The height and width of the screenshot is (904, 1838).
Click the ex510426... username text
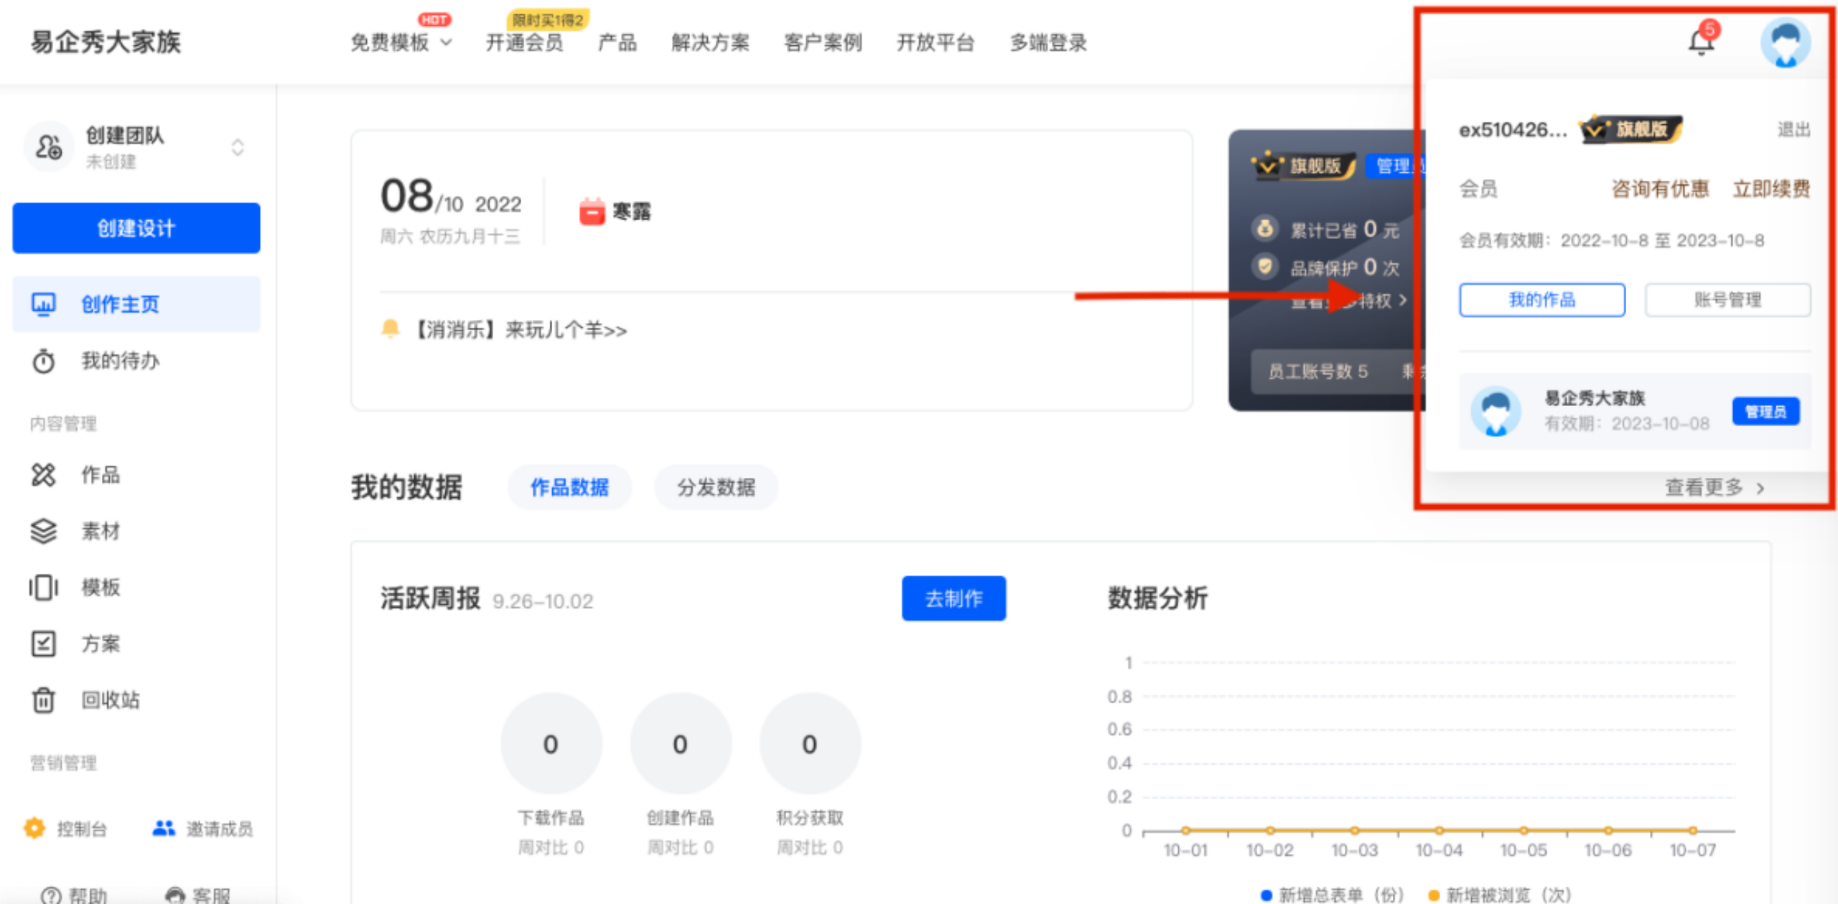pyautogui.click(x=1513, y=130)
